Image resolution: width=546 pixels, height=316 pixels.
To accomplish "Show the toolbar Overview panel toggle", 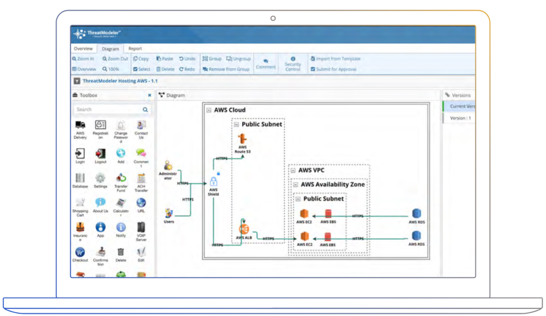I will (84, 69).
